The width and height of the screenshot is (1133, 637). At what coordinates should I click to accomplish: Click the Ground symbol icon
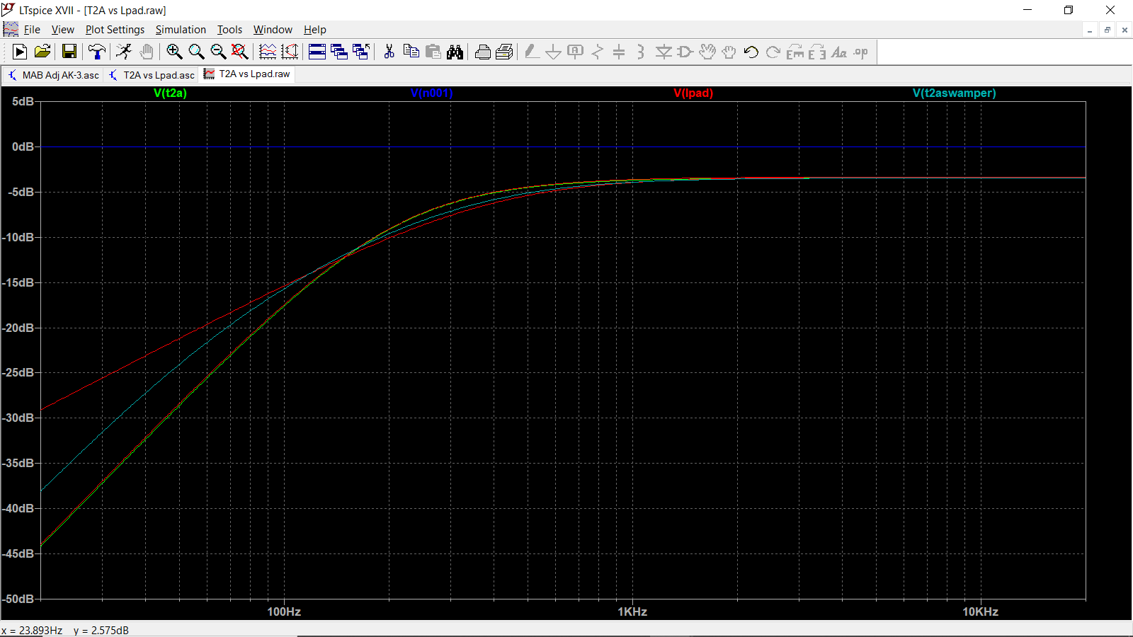tap(554, 52)
